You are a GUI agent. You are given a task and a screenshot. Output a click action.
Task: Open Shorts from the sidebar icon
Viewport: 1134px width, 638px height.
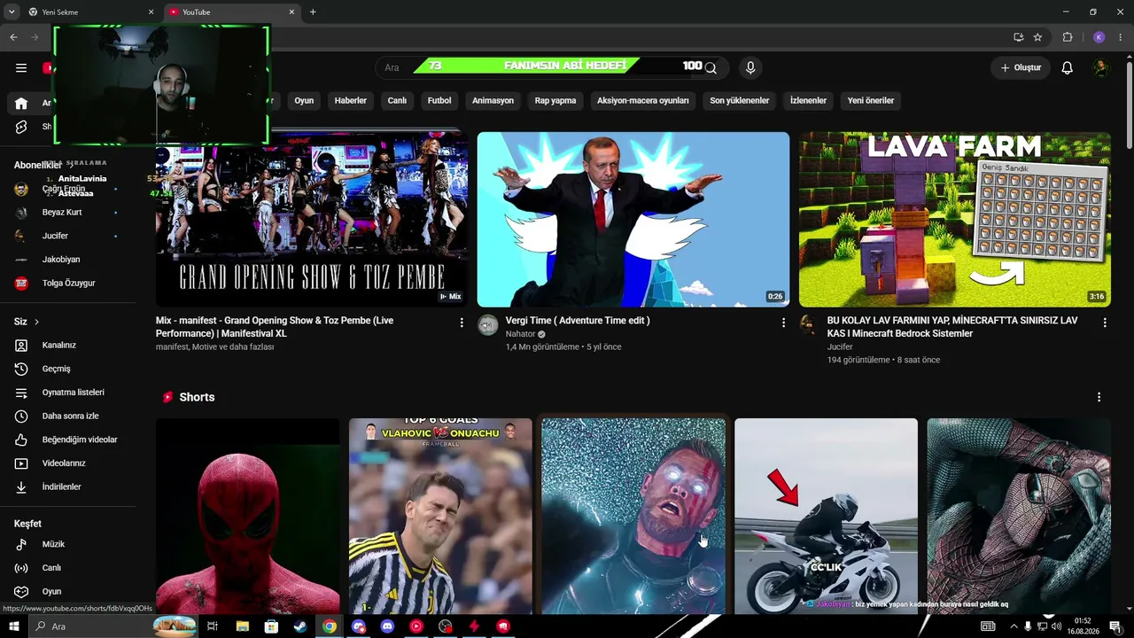pos(21,127)
